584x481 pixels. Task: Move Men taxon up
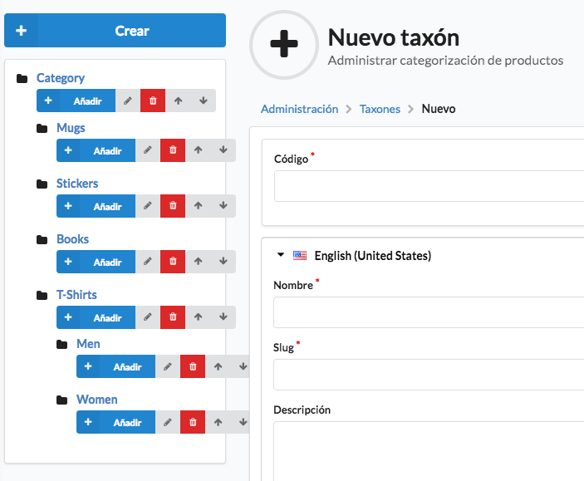(218, 366)
